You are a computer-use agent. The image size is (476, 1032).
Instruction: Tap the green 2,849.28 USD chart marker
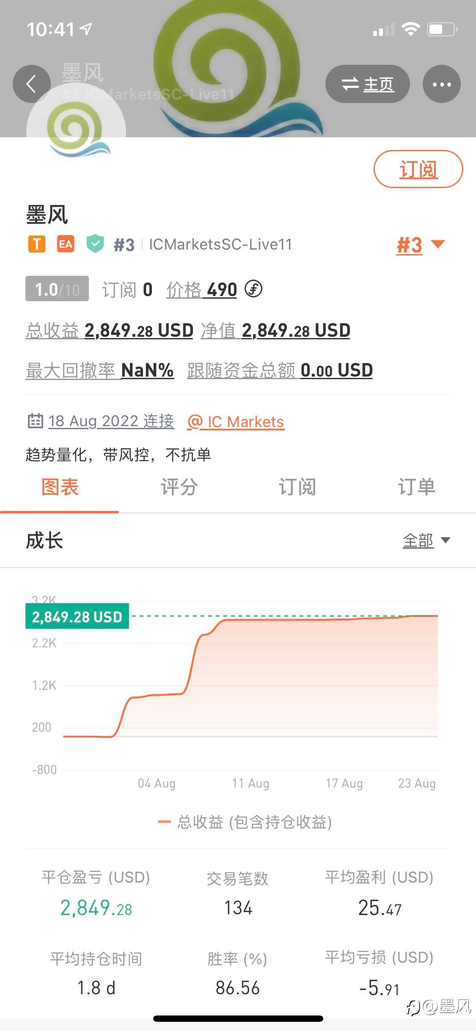tap(77, 616)
